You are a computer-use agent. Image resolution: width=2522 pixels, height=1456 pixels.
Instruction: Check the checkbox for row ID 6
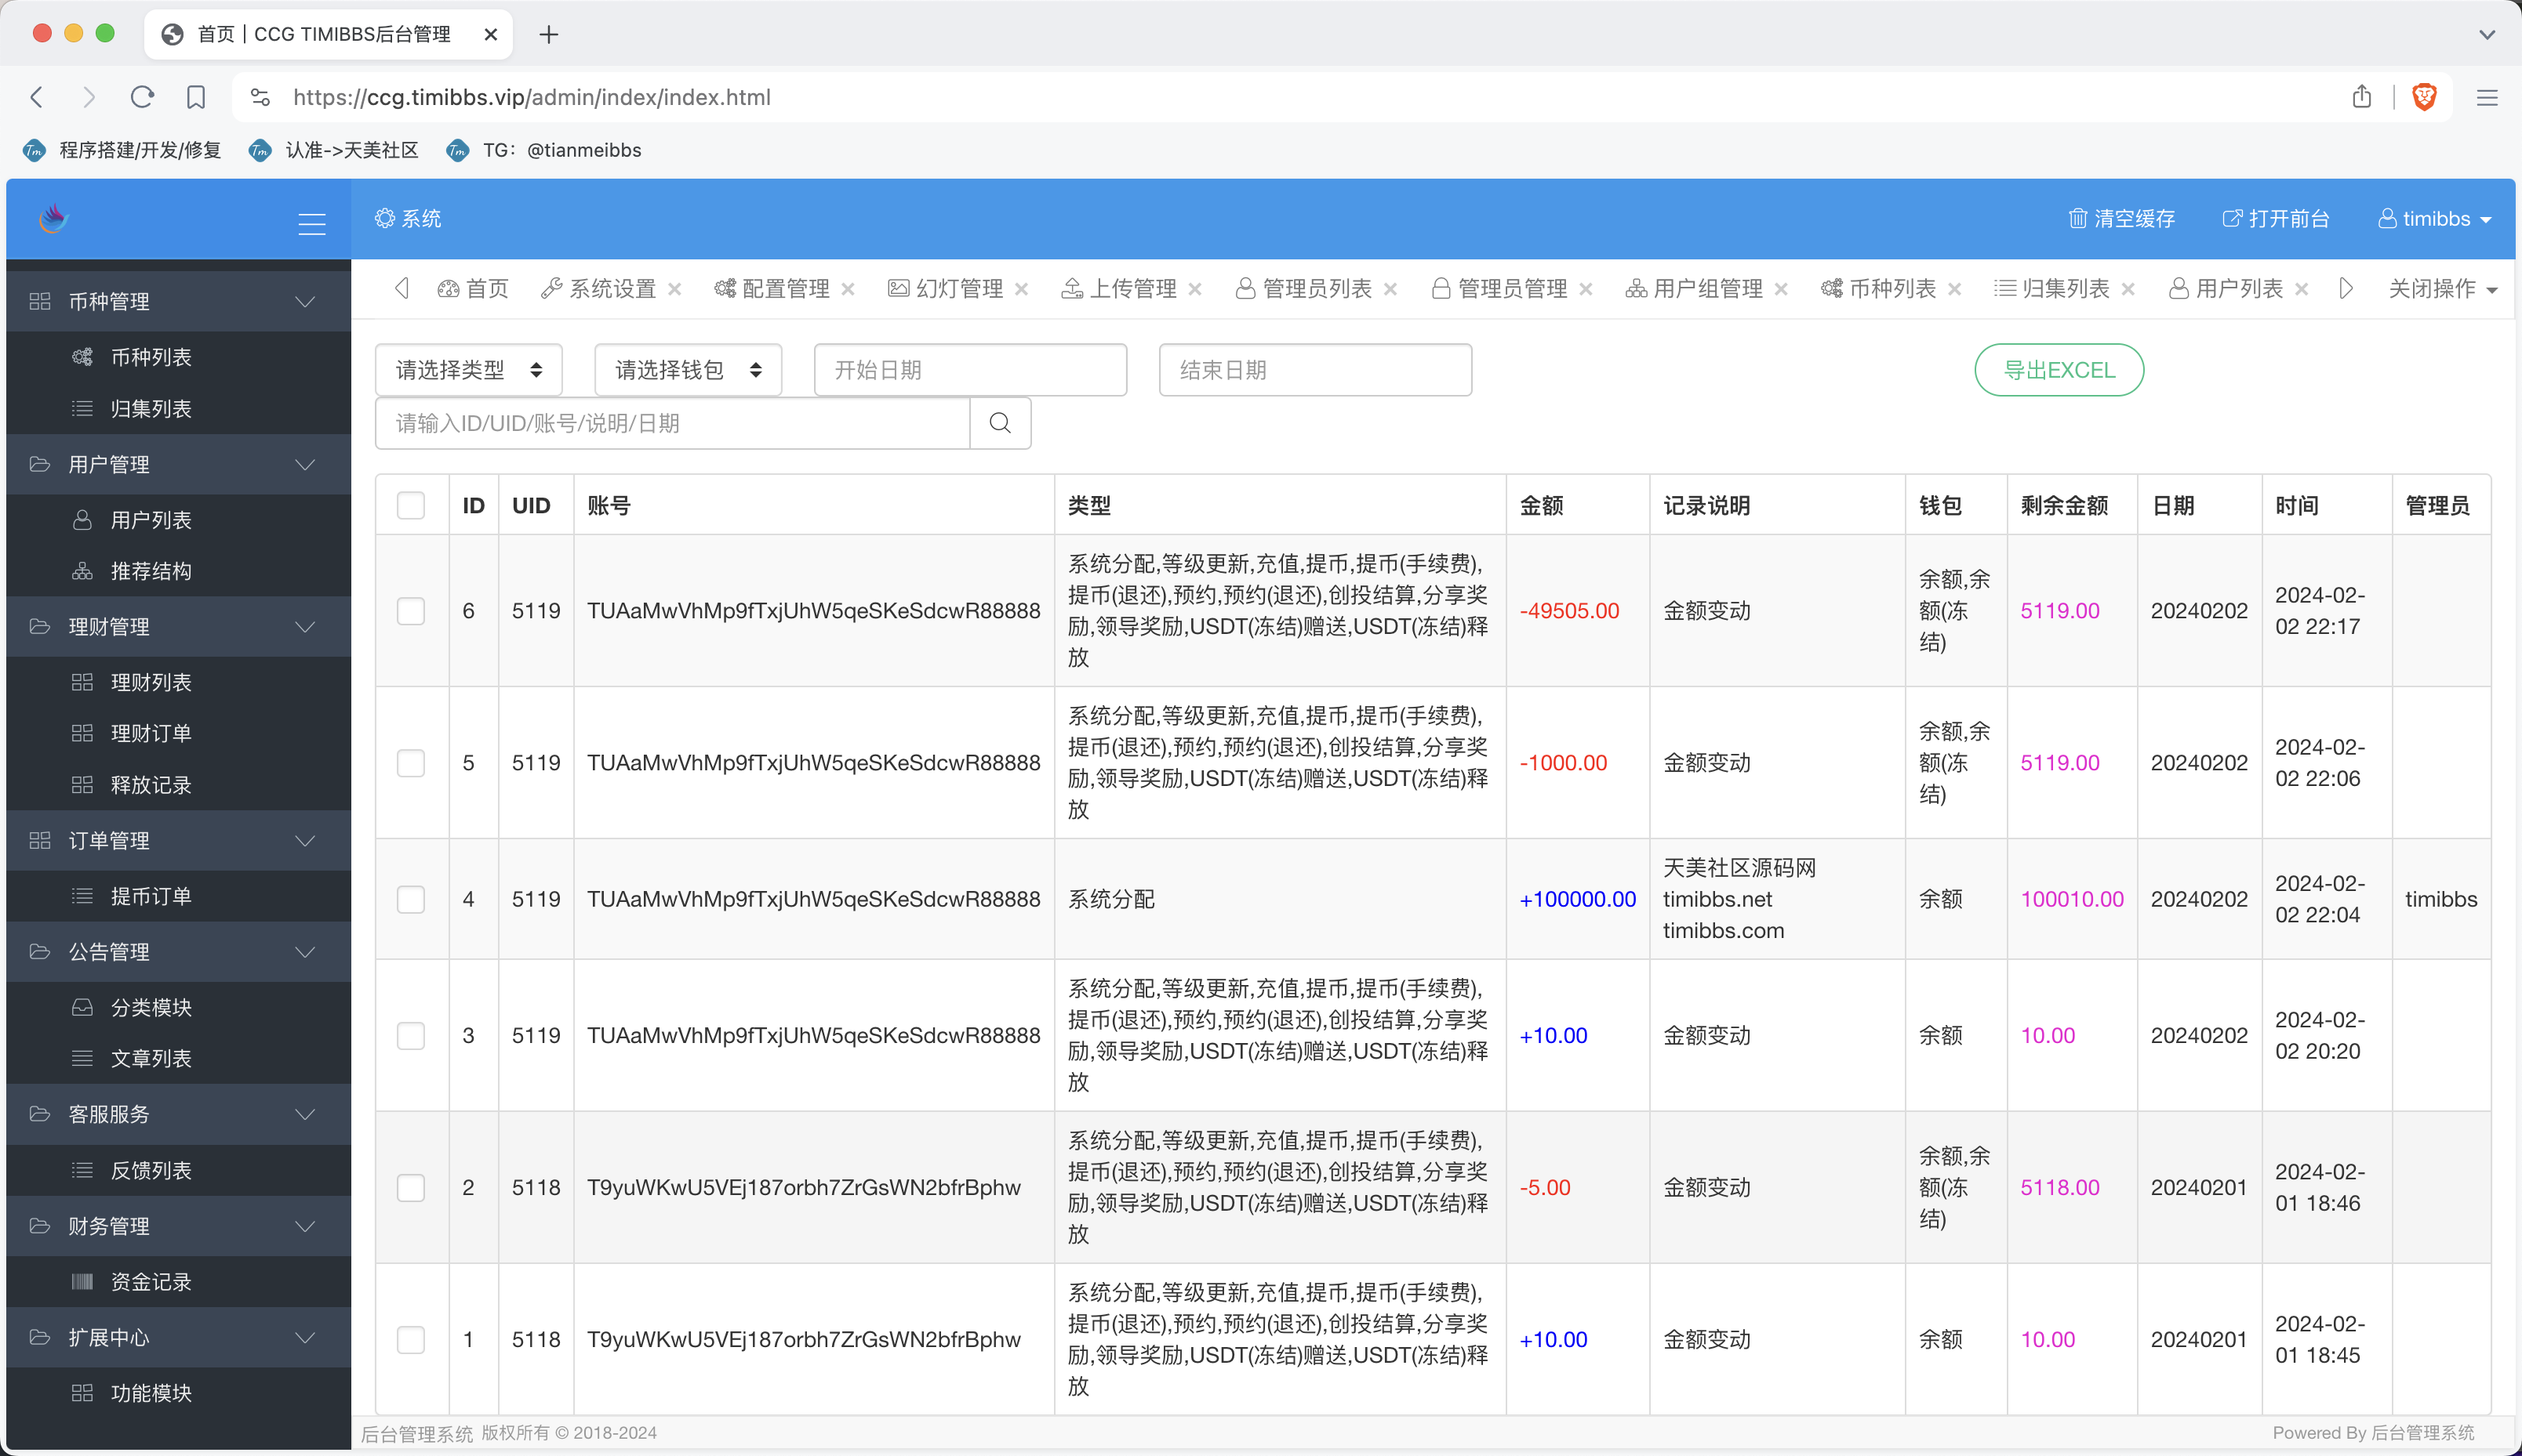(x=411, y=611)
